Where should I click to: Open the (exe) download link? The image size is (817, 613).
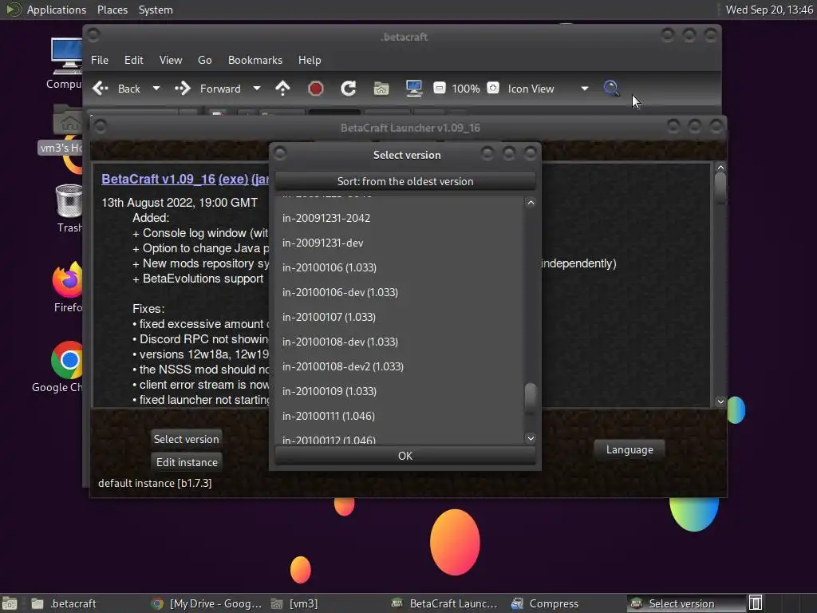[x=233, y=179]
